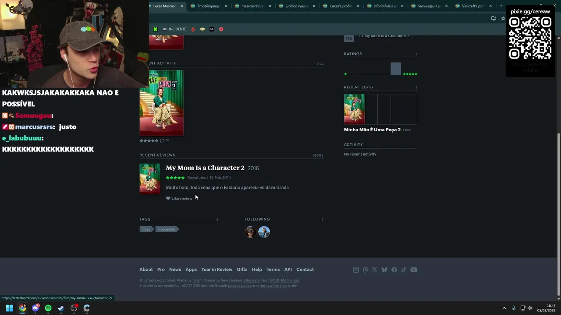Click the Like review button
The width and height of the screenshot is (561, 315).
[179, 199]
